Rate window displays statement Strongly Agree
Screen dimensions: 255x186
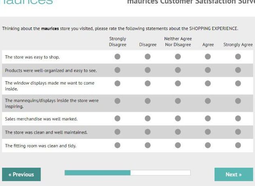pyautogui.click(x=238, y=84)
